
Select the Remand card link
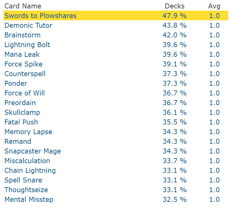coord(18,141)
